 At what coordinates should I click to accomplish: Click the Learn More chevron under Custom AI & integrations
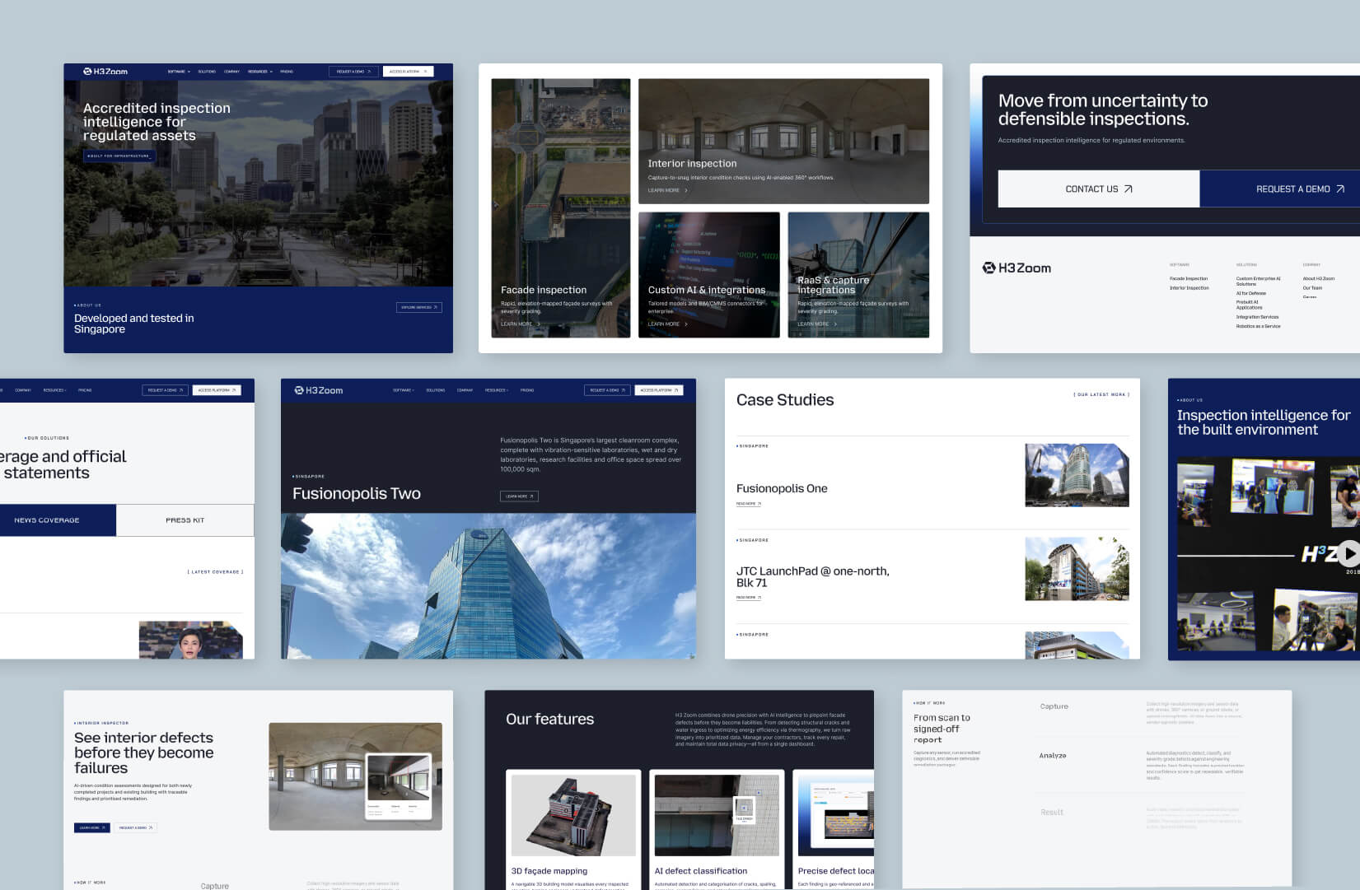(686, 324)
